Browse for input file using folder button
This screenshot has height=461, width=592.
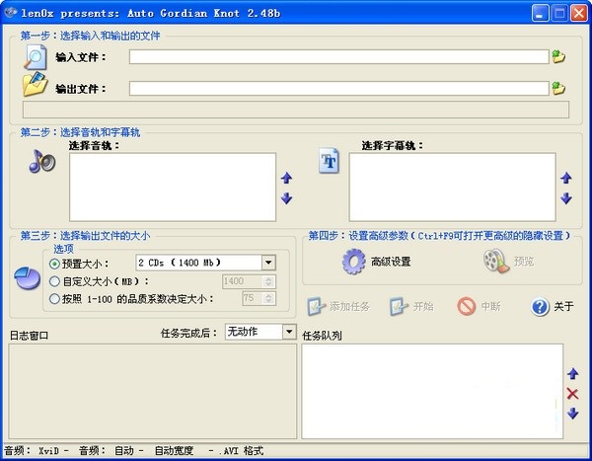[x=558, y=56]
